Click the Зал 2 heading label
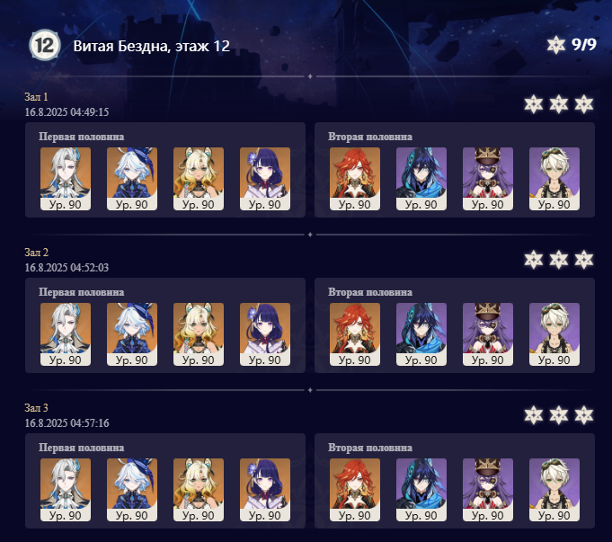 pyautogui.click(x=36, y=253)
